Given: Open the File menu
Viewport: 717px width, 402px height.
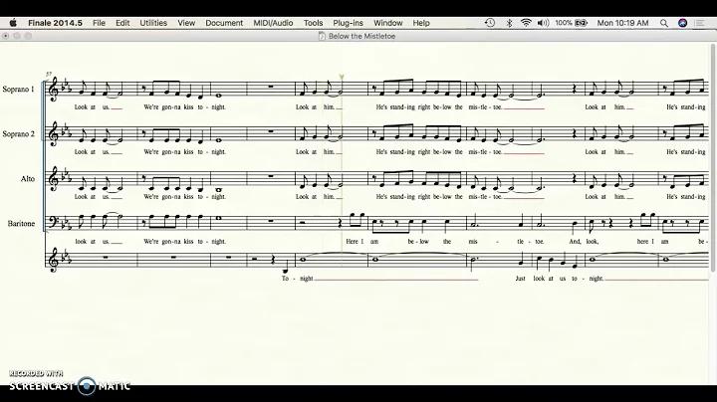Looking at the screenshot, I should pyautogui.click(x=99, y=23).
